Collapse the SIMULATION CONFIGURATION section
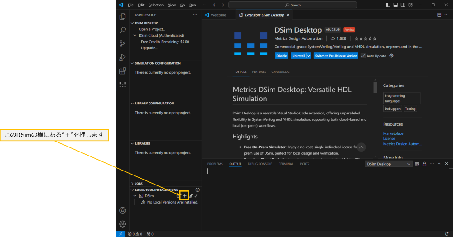 [x=132, y=63]
